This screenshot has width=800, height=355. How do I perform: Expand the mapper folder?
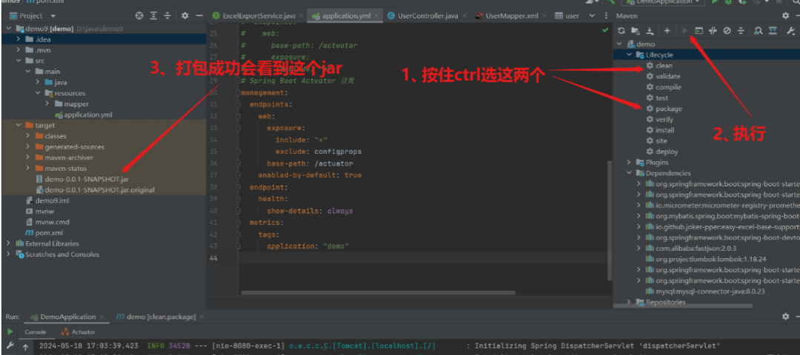click(47, 104)
